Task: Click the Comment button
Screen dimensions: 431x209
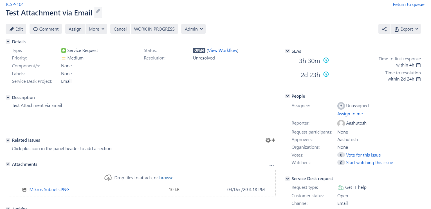Action: click(x=46, y=29)
